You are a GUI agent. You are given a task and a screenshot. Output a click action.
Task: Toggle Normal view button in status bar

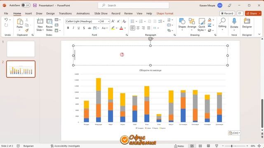[192, 146]
